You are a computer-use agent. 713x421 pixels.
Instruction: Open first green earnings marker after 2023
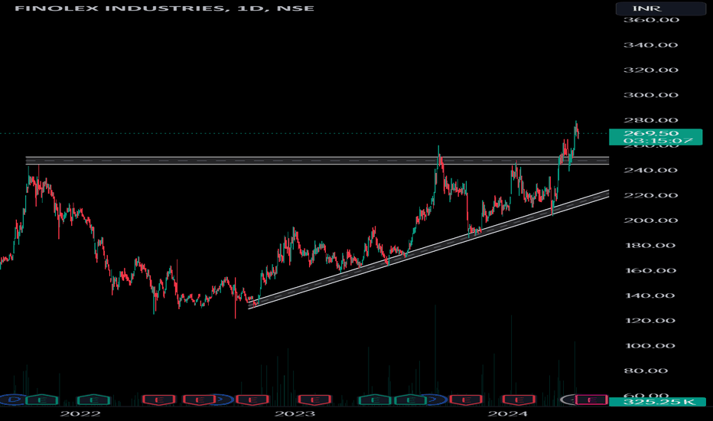pos(375,400)
